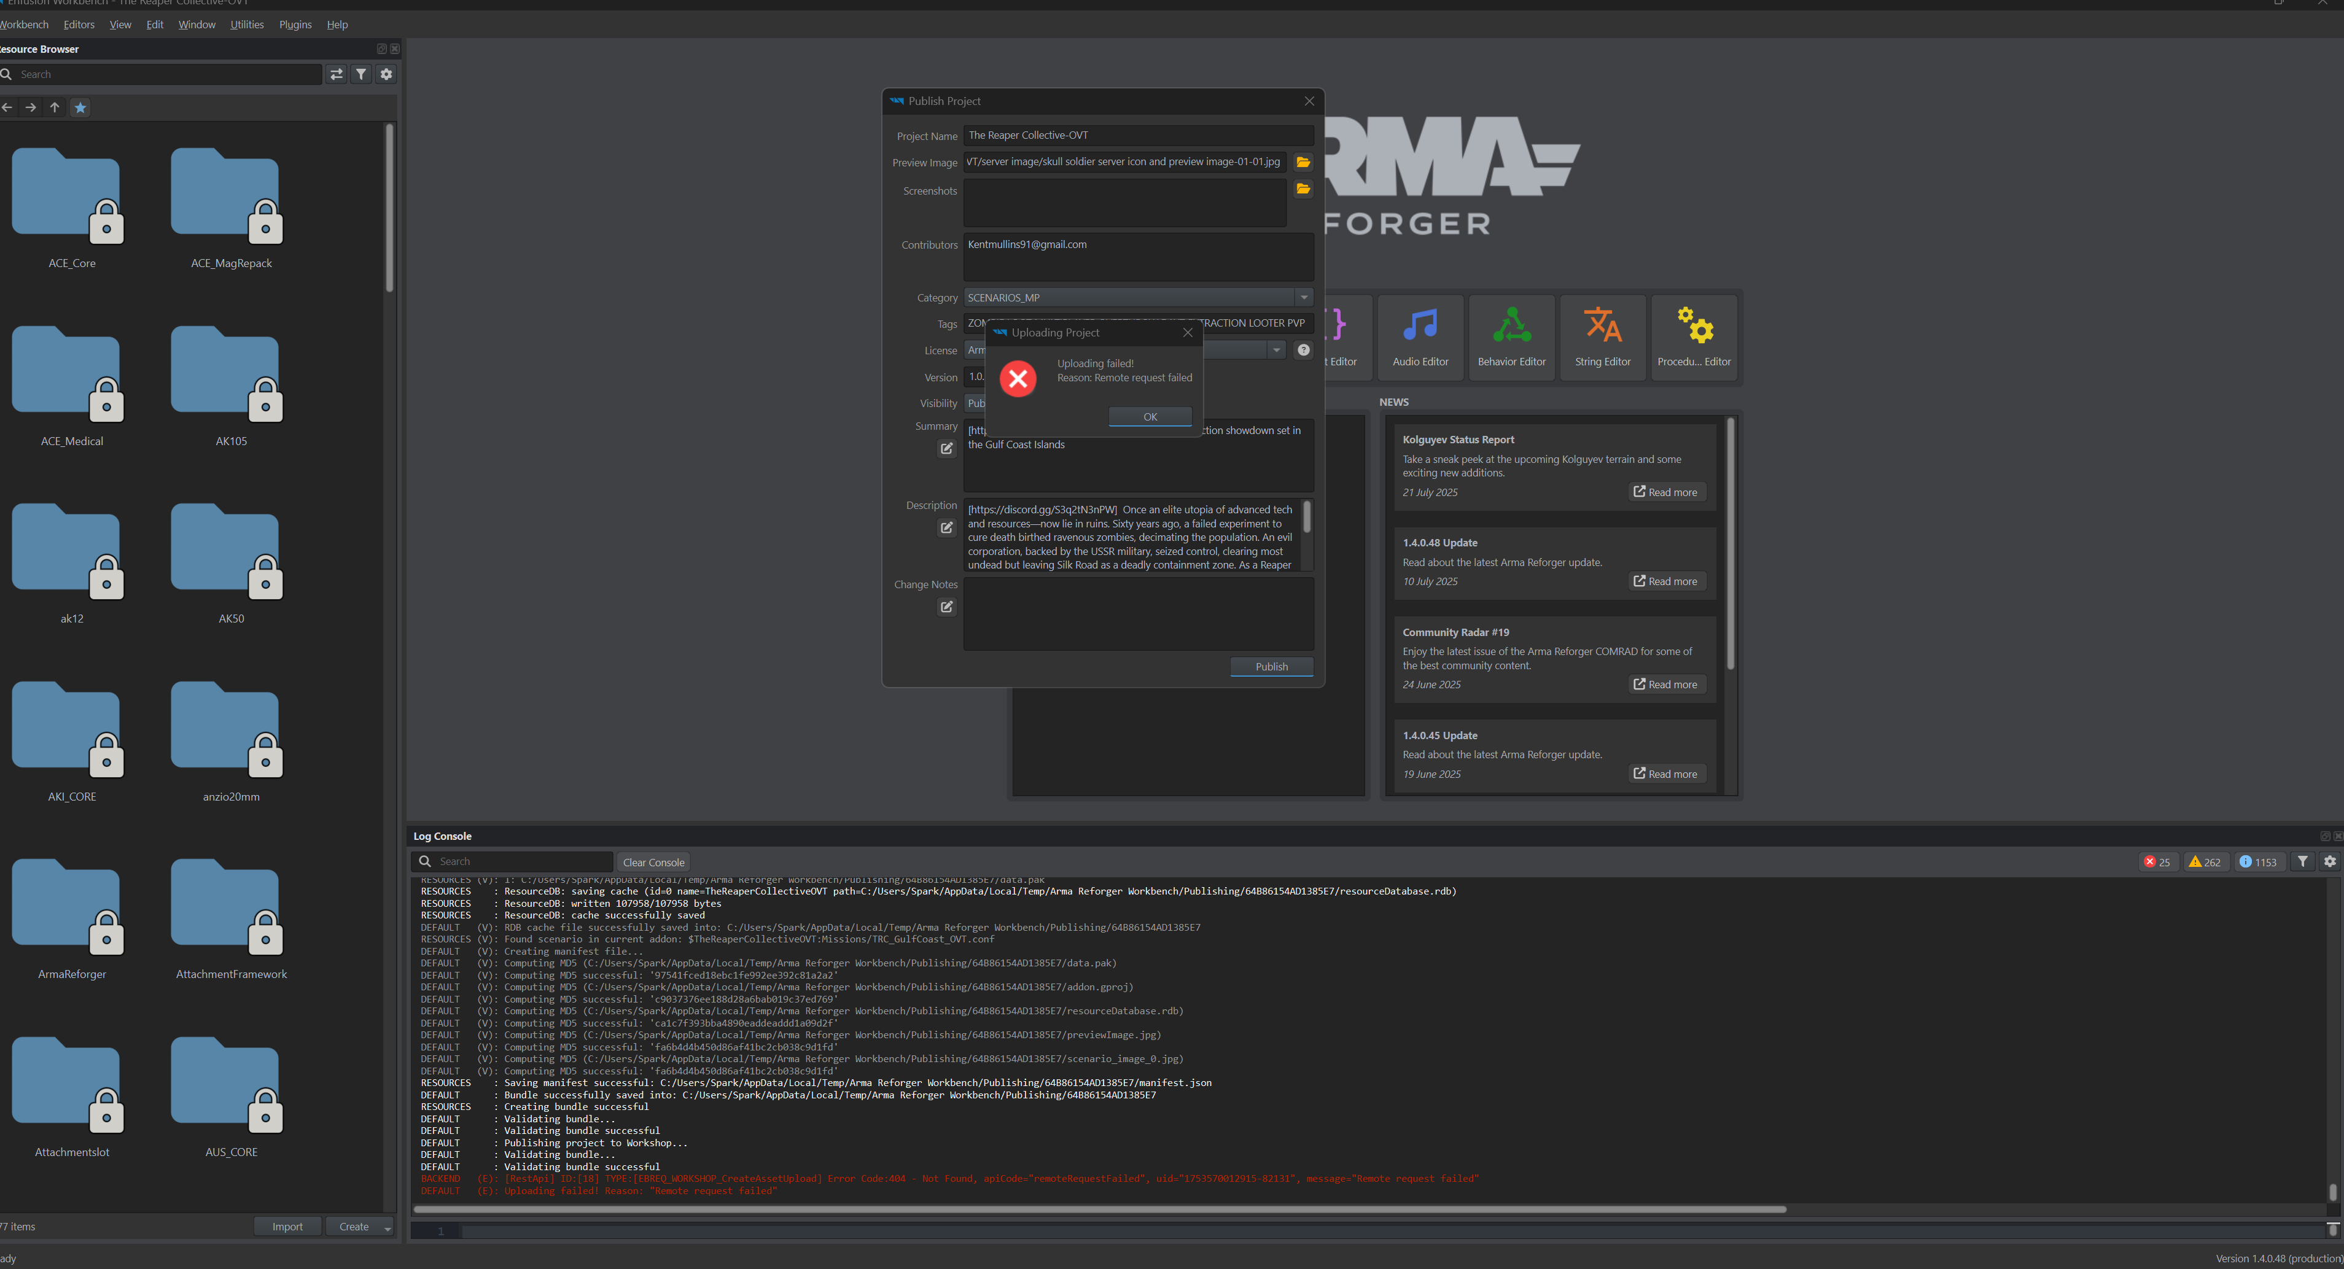Open the Utilities menu
The height and width of the screenshot is (1269, 2344).
pyautogui.click(x=247, y=25)
